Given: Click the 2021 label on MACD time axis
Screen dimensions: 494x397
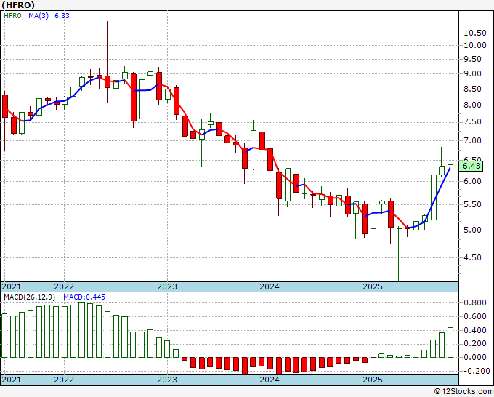Looking at the screenshot, I should point(12,380).
